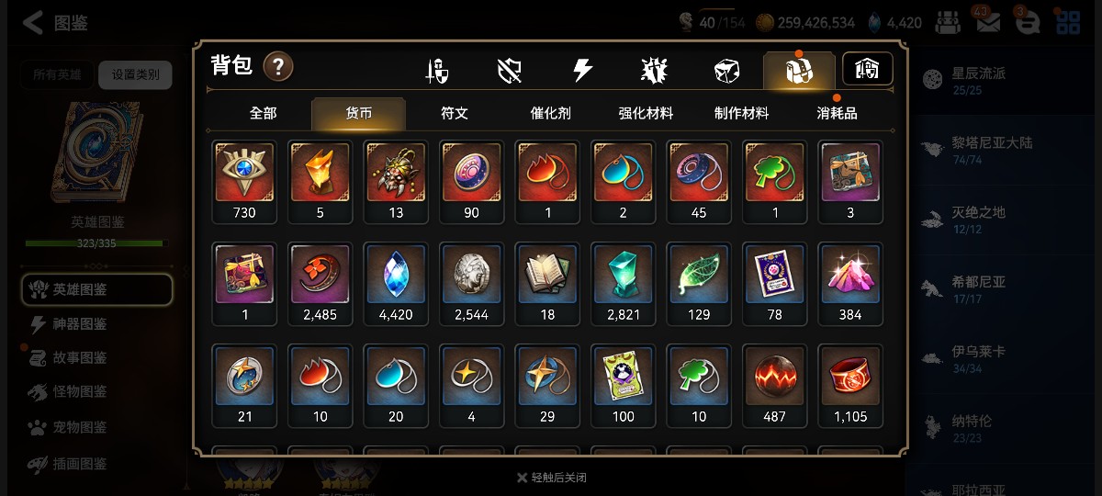
Task: Click the 设置类别 button
Action: click(135, 74)
